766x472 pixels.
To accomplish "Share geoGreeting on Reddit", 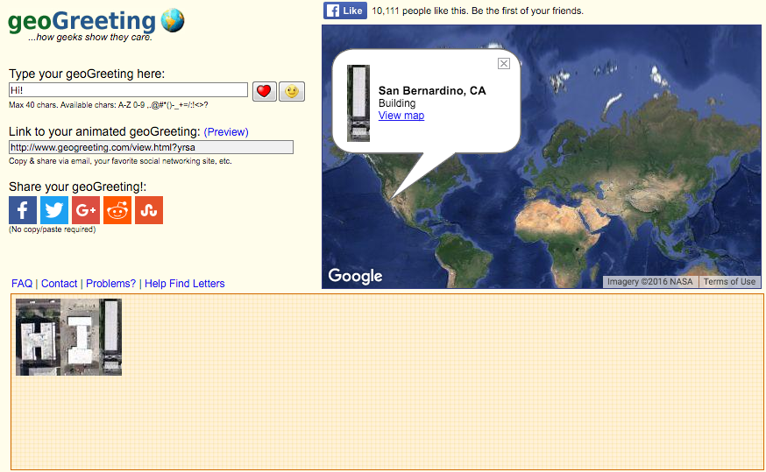I will 117,210.
